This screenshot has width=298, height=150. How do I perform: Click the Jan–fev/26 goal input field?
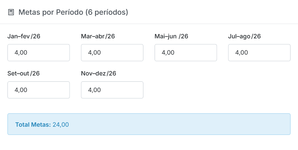pyautogui.click(x=39, y=52)
